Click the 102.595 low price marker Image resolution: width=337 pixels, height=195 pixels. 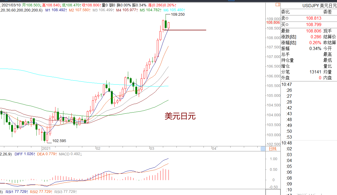(59, 141)
